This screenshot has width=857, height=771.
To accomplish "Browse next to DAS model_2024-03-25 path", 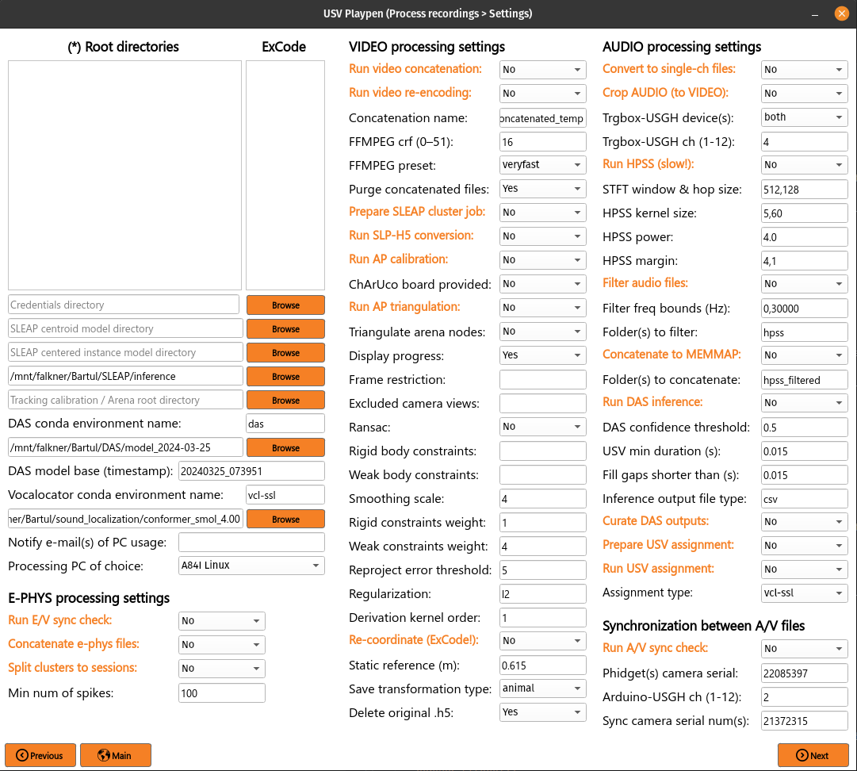I will point(285,448).
